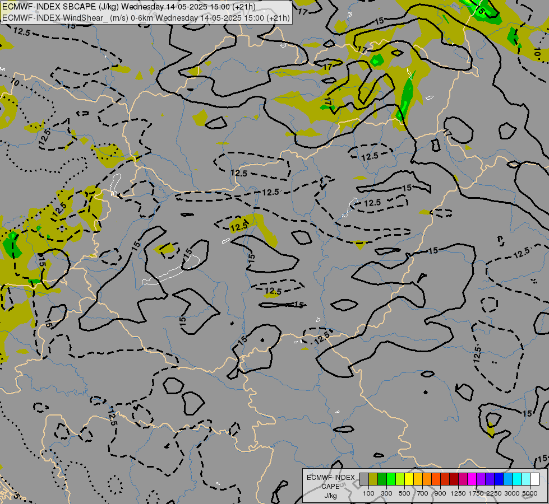
Task: Click the SBCAPE (J/kg) title line
Action: (129, 7)
